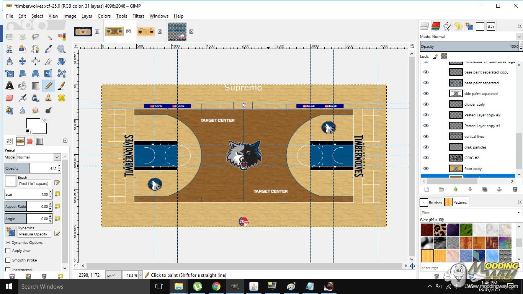The image size is (523, 294).
Task: Choose the Eraser tool
Action: click(x=10, y=98)
